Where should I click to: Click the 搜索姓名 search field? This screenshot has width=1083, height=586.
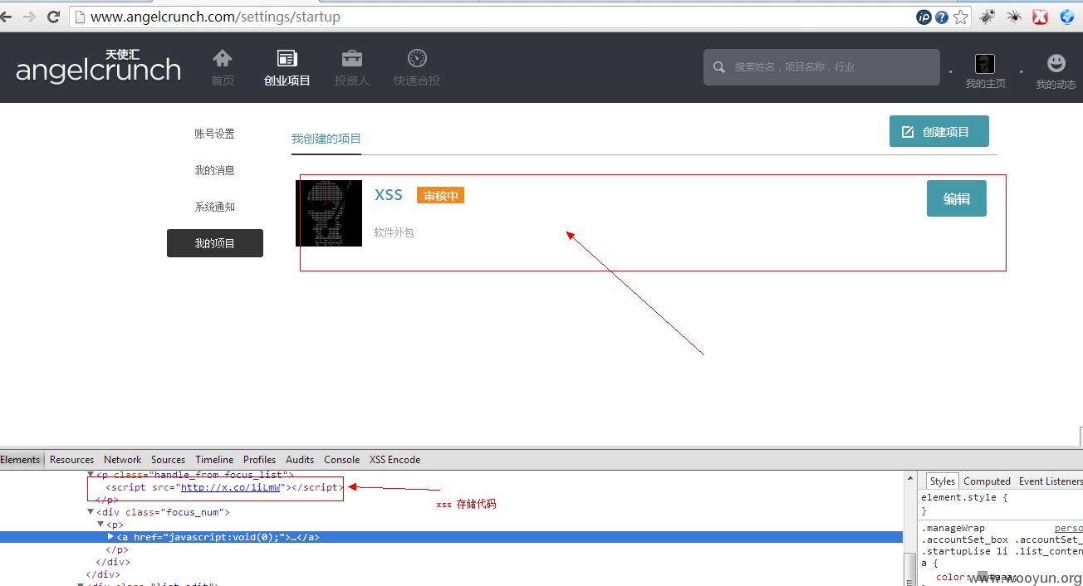pyautogui.click(x=821, y=67)
